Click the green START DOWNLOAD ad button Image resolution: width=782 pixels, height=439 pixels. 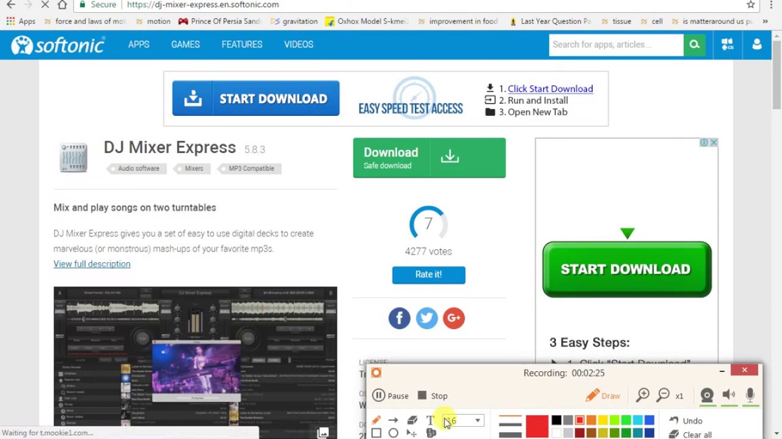pyautogui.click(x=627, y=269)
